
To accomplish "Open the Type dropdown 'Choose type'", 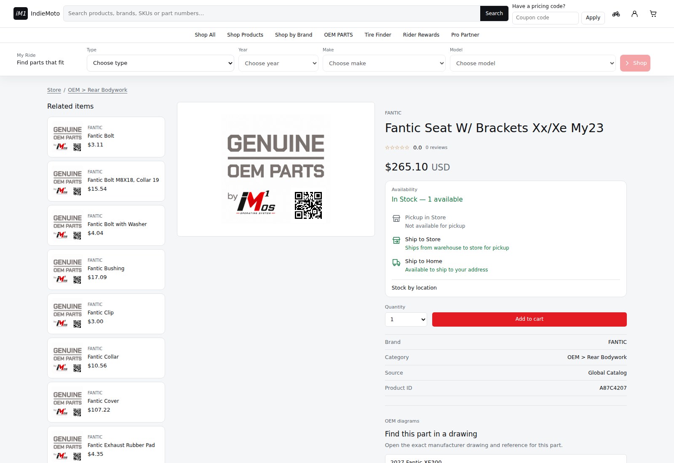I will click(x=160, y=63).
